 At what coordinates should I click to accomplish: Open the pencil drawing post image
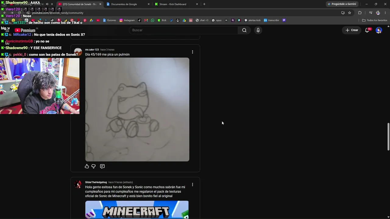(x=137, y=109)
